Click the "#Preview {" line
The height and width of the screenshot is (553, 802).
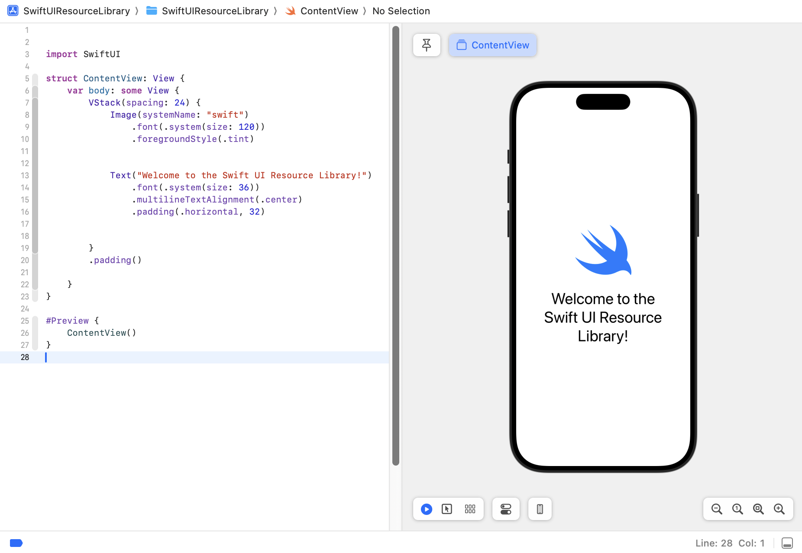pyautogui.click(x=72, y=321)
